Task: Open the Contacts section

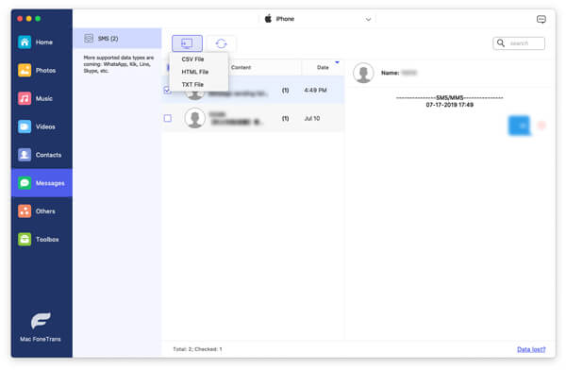Action: click(42, 155)
